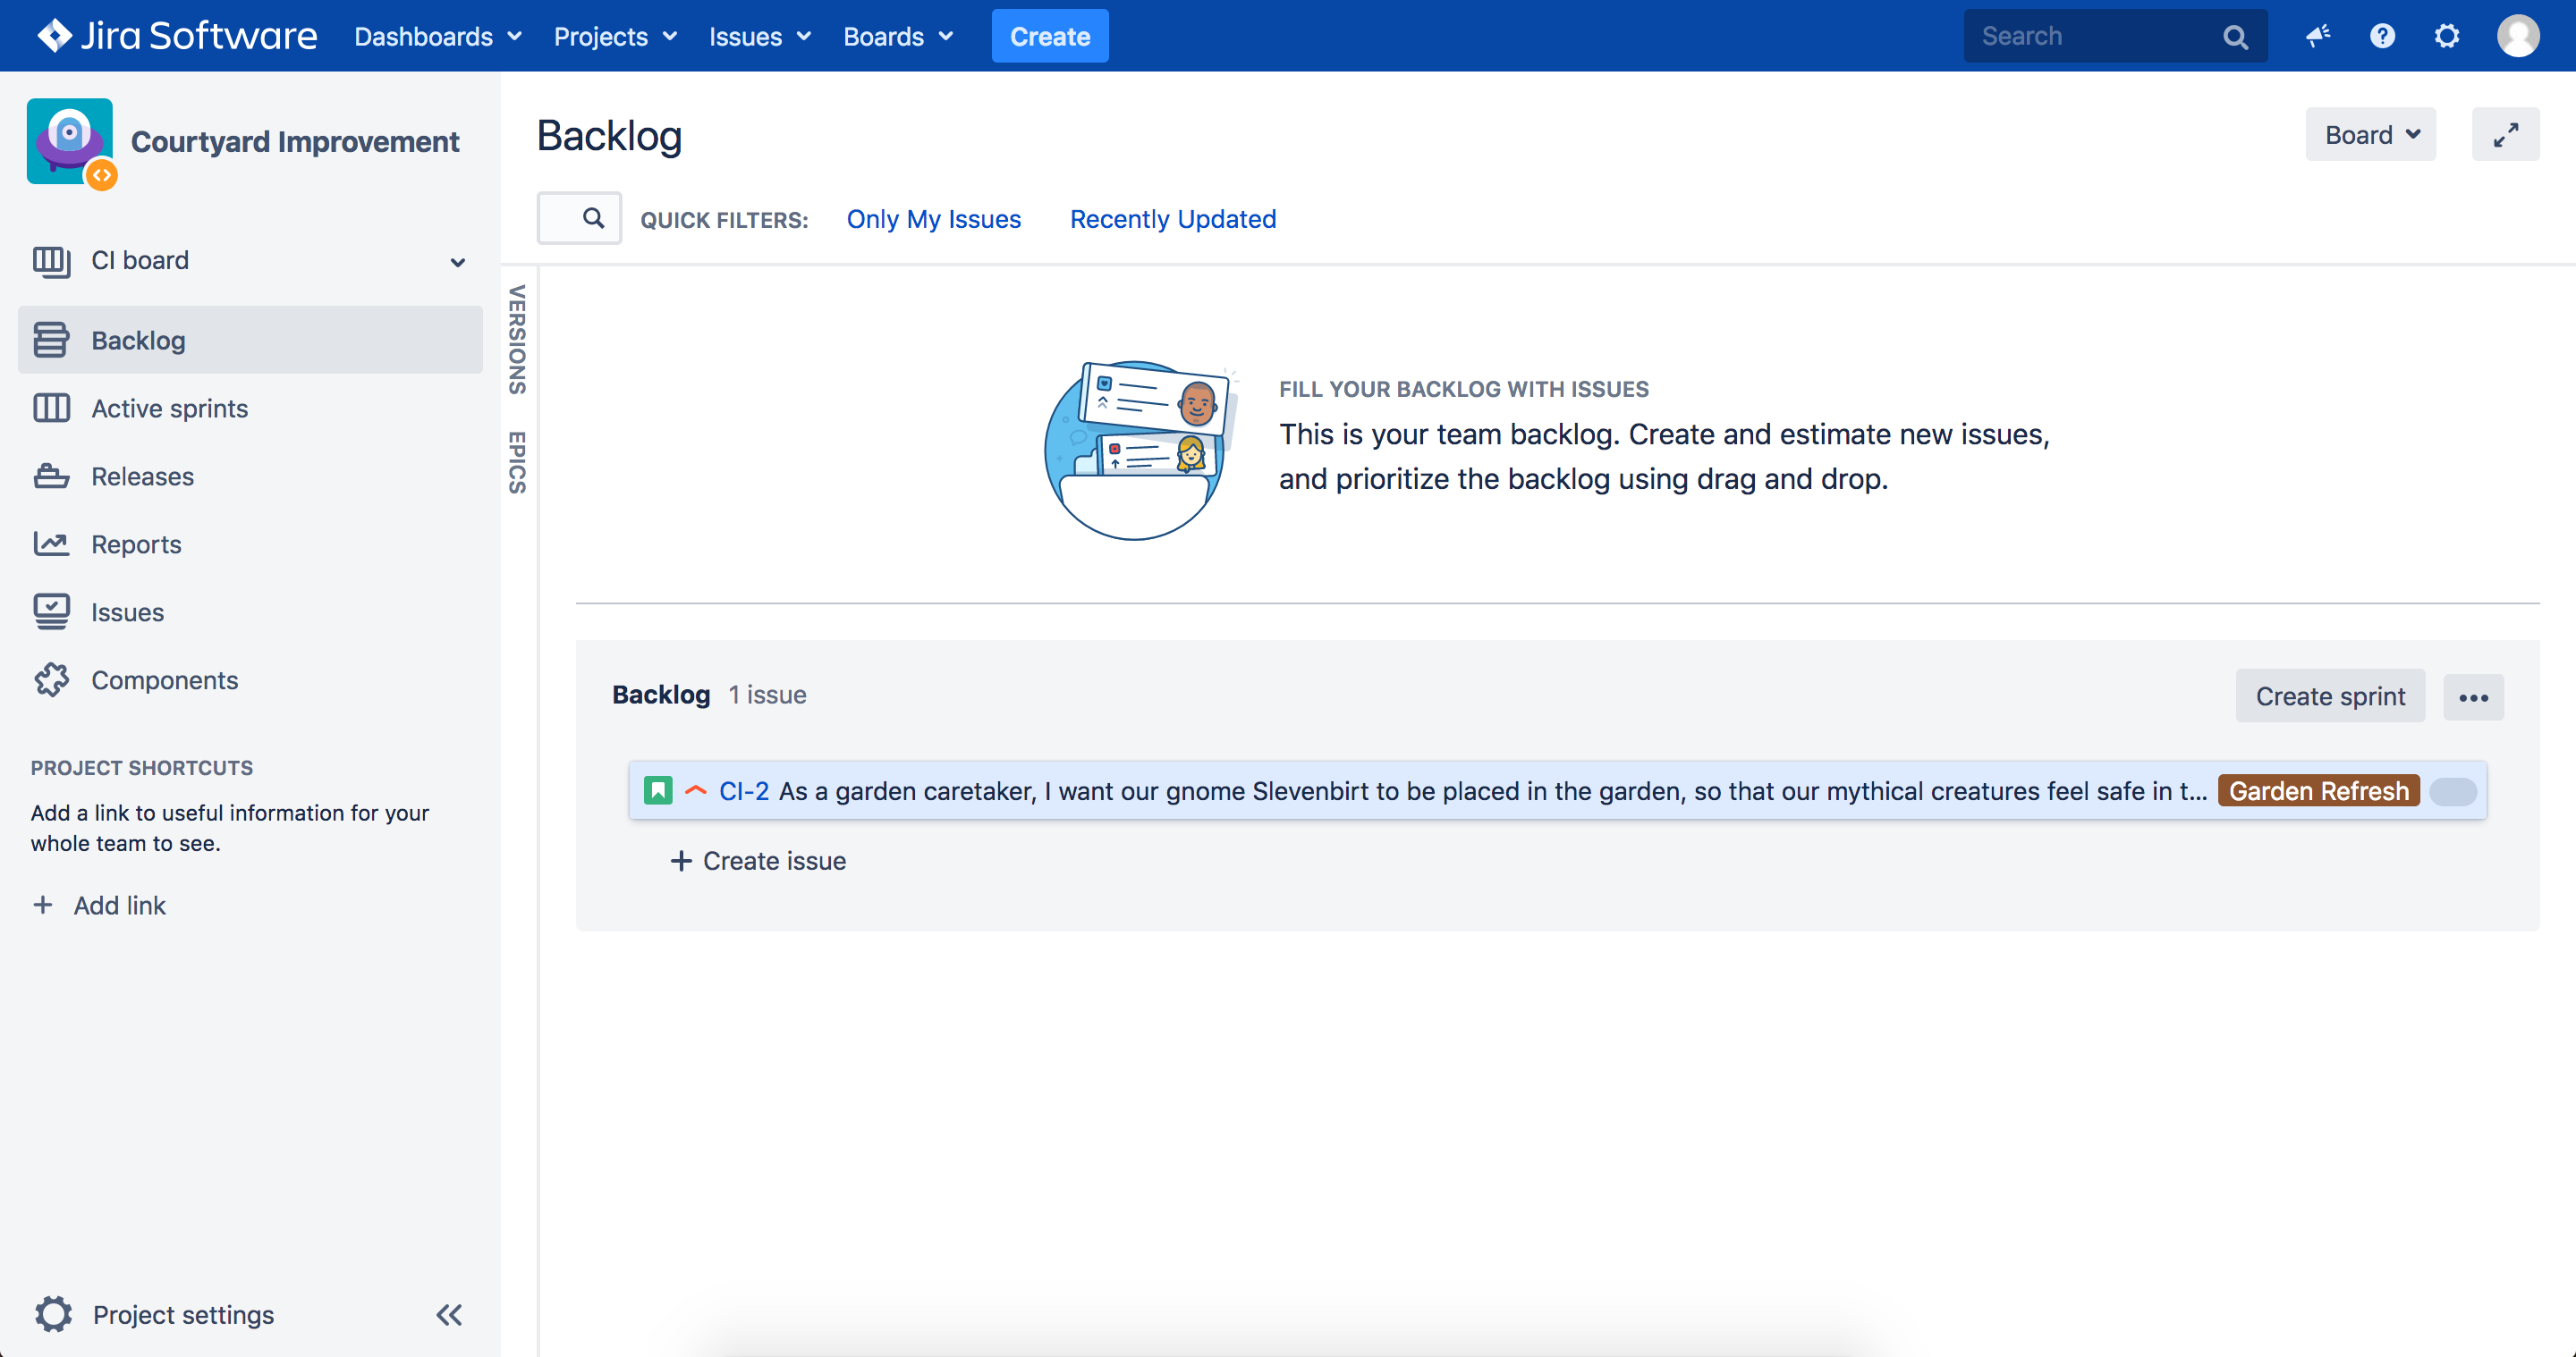Toggle the Recently Updated quick filter
The width and height of the screenshot is (2576, 1357).
point(1172,219)
